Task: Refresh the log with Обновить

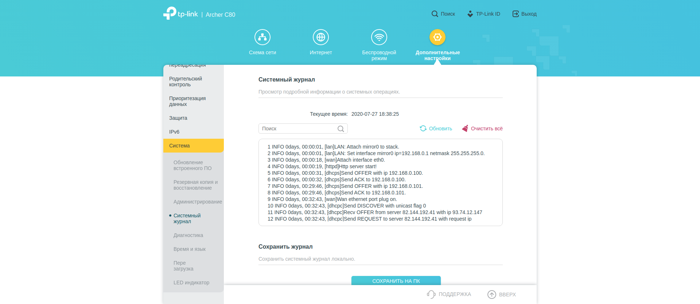Action: [x=436, y=129]
